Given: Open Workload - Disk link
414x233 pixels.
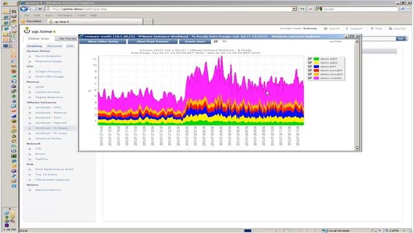Looking at the screenshot, I should point(49,118).
